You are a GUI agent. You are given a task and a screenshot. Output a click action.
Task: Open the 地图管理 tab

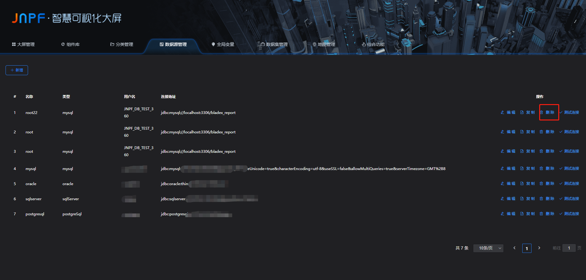pos(324,44)
